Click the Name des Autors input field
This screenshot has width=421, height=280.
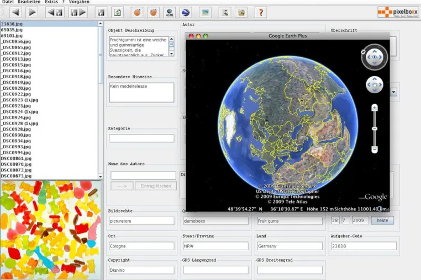(144, 175)
